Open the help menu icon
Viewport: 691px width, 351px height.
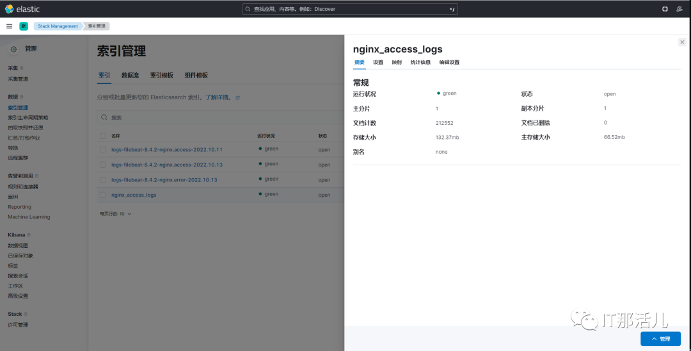(665, 9)
